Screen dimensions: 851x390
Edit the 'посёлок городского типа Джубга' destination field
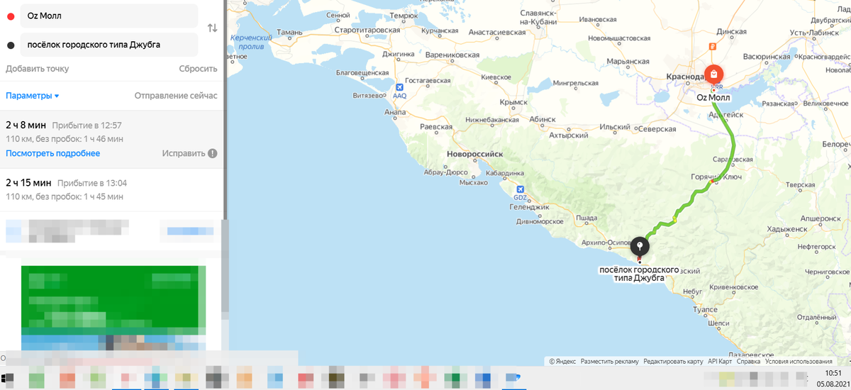(x=109, y=45)
